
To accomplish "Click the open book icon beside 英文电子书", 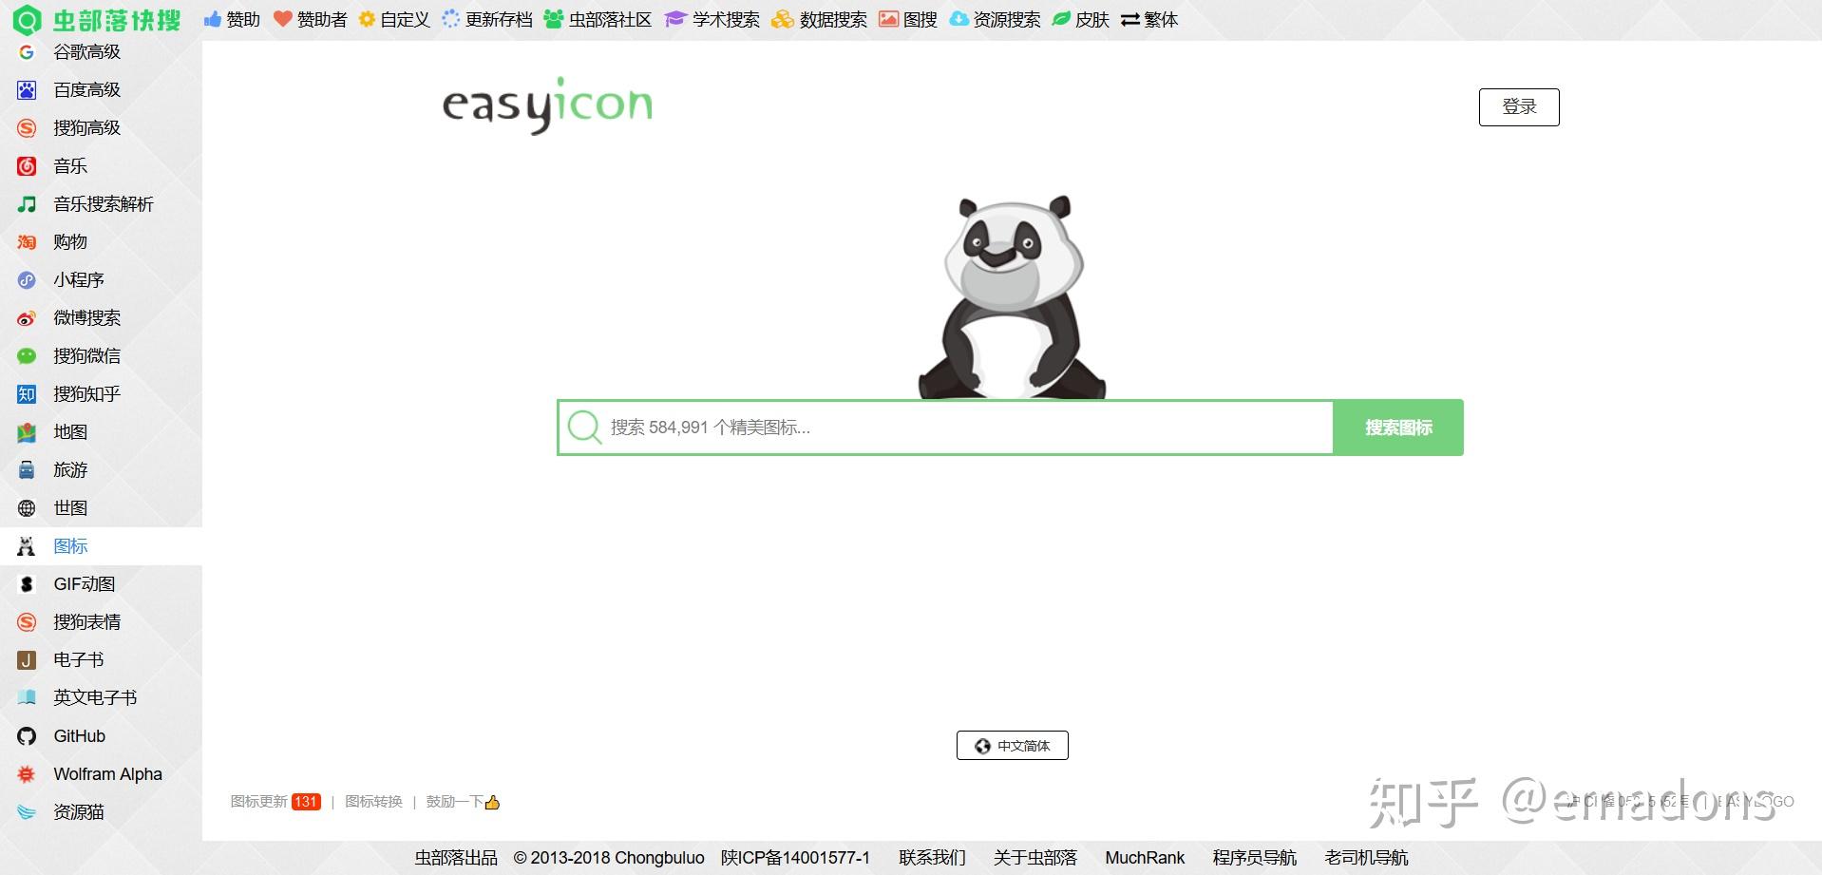I will [x=27, y=698].
